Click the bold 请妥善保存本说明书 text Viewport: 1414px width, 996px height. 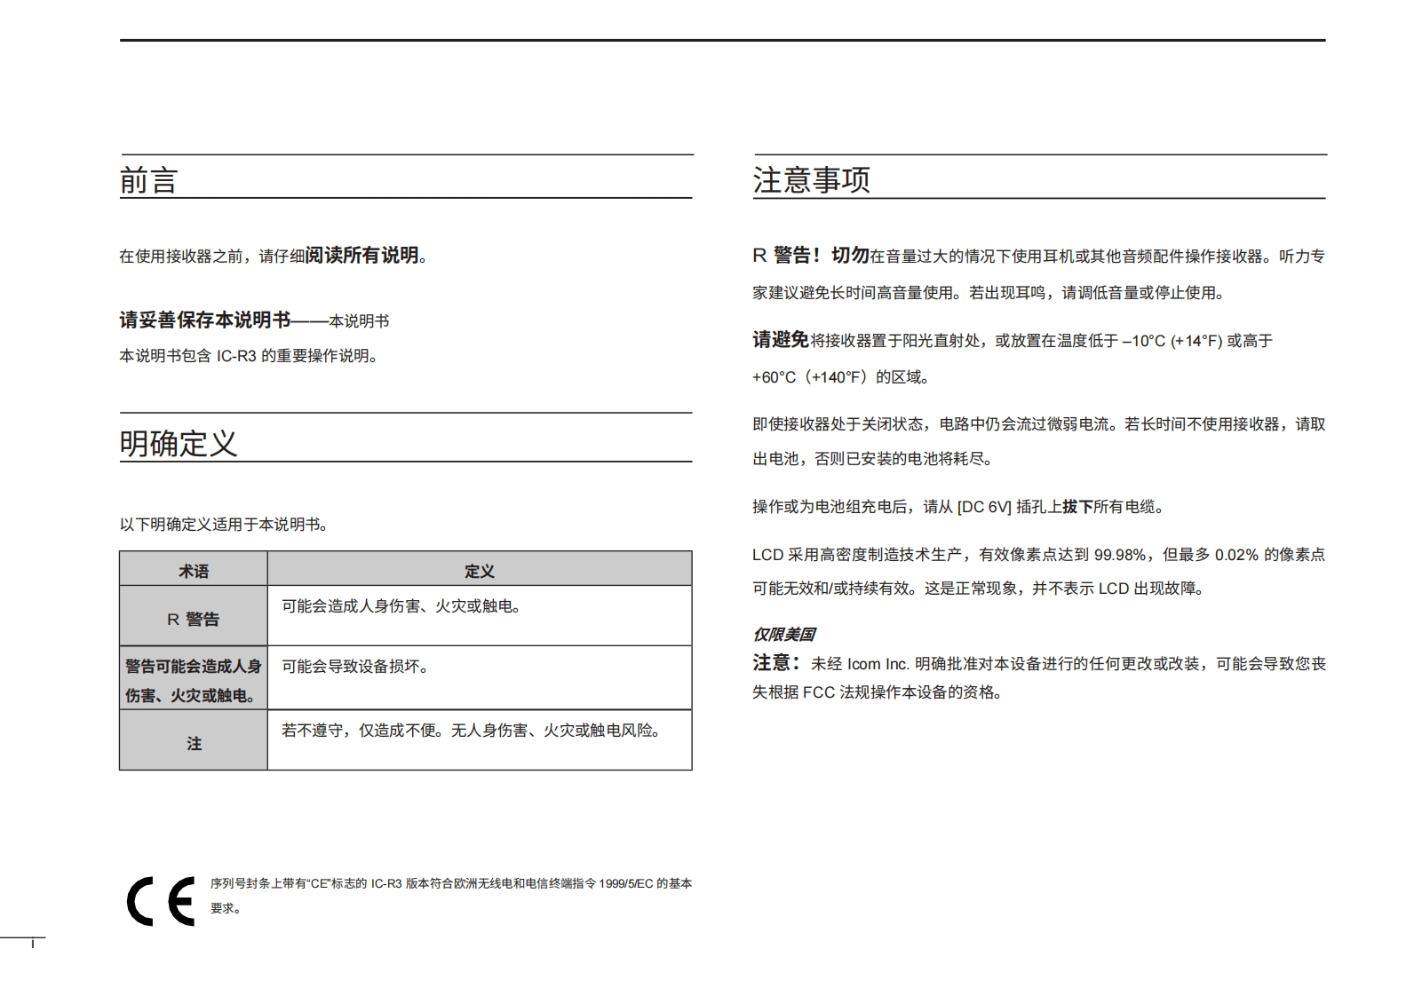[x=205, y=320]
